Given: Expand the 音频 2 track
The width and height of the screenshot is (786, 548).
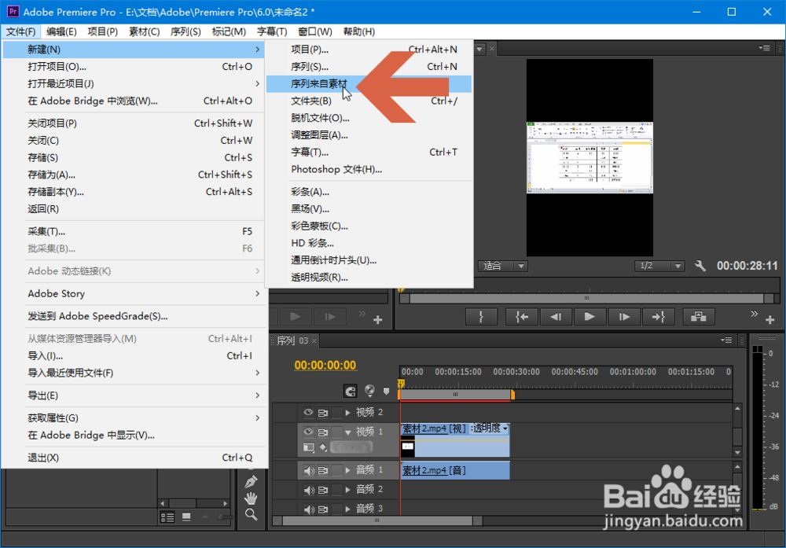Looking at the screenshot, I should point(347,489).
